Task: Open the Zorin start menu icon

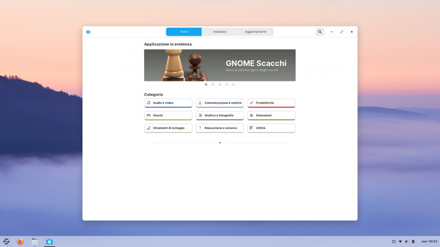Action: pyautogui.click(x=6, y=242)
